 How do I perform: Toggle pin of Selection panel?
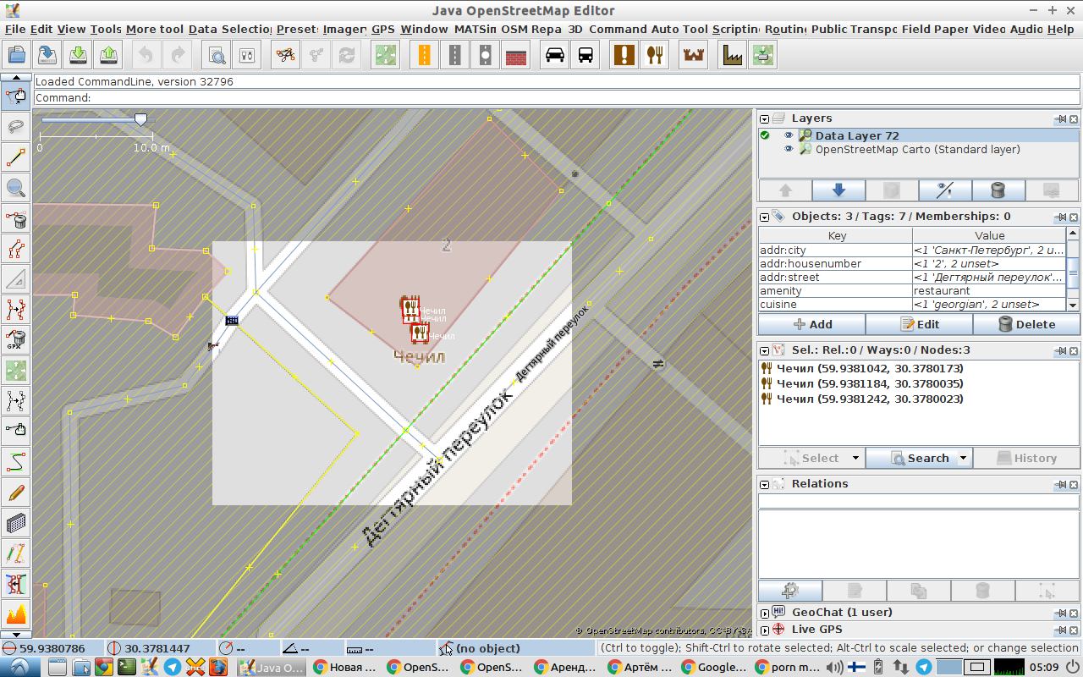pos(1059,351)
